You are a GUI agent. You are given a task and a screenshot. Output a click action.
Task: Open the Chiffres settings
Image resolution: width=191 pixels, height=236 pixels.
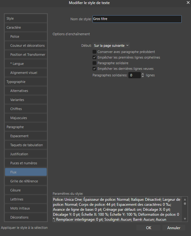tap(26, 109)
